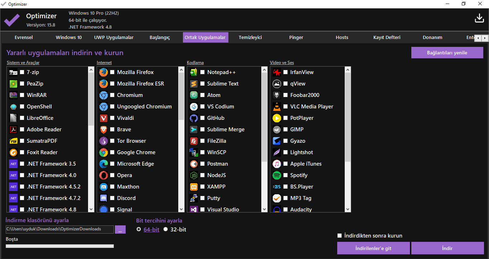Click the Internet list scrollbar thumb

click(x=181, y=96)
